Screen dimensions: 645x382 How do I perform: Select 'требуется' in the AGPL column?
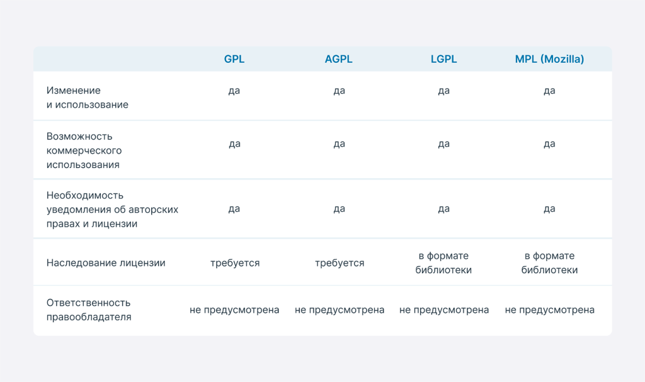(339, 263)
